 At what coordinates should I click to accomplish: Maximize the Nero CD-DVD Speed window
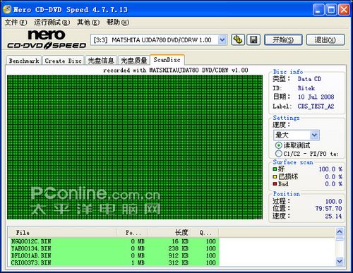[331, 10]
